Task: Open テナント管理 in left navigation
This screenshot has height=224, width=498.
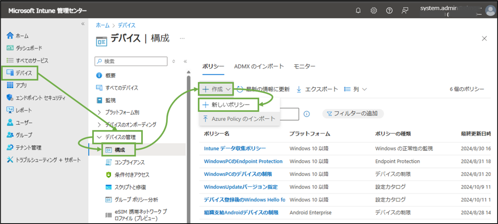Action: click(x=24, y=147)
